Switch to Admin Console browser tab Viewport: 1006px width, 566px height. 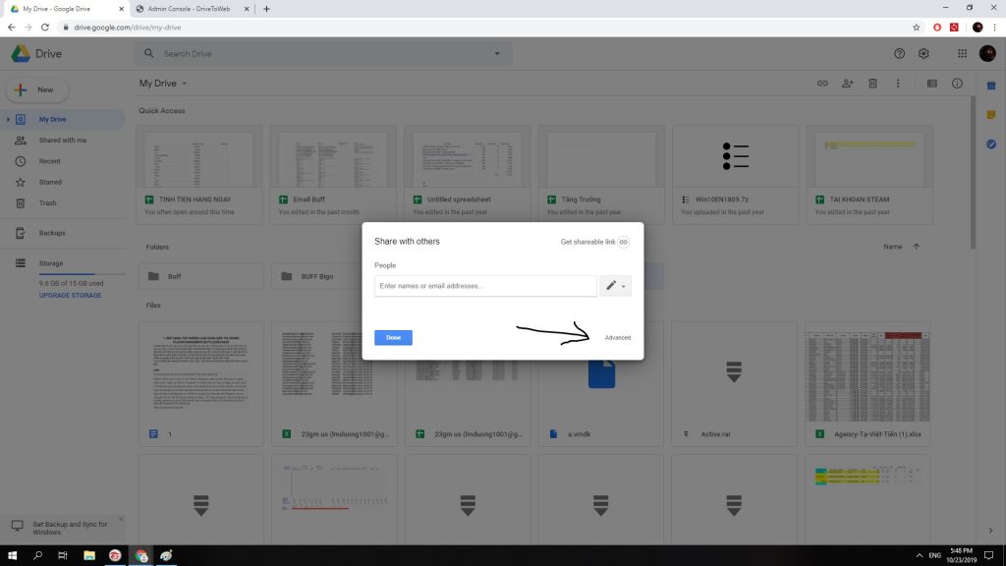pyautogui.click(x=192, y=9)
